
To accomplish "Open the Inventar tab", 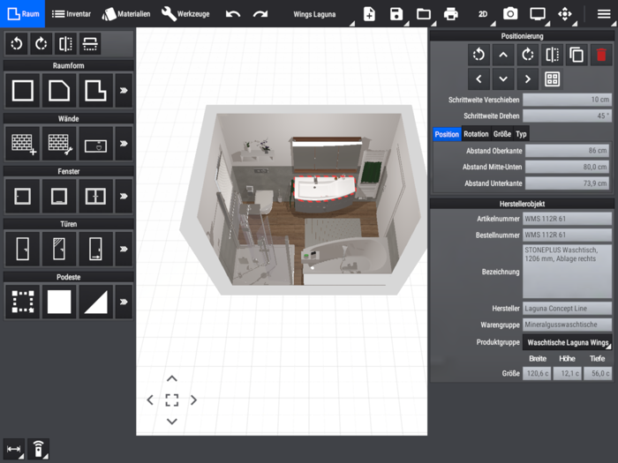I will (72, 14).
